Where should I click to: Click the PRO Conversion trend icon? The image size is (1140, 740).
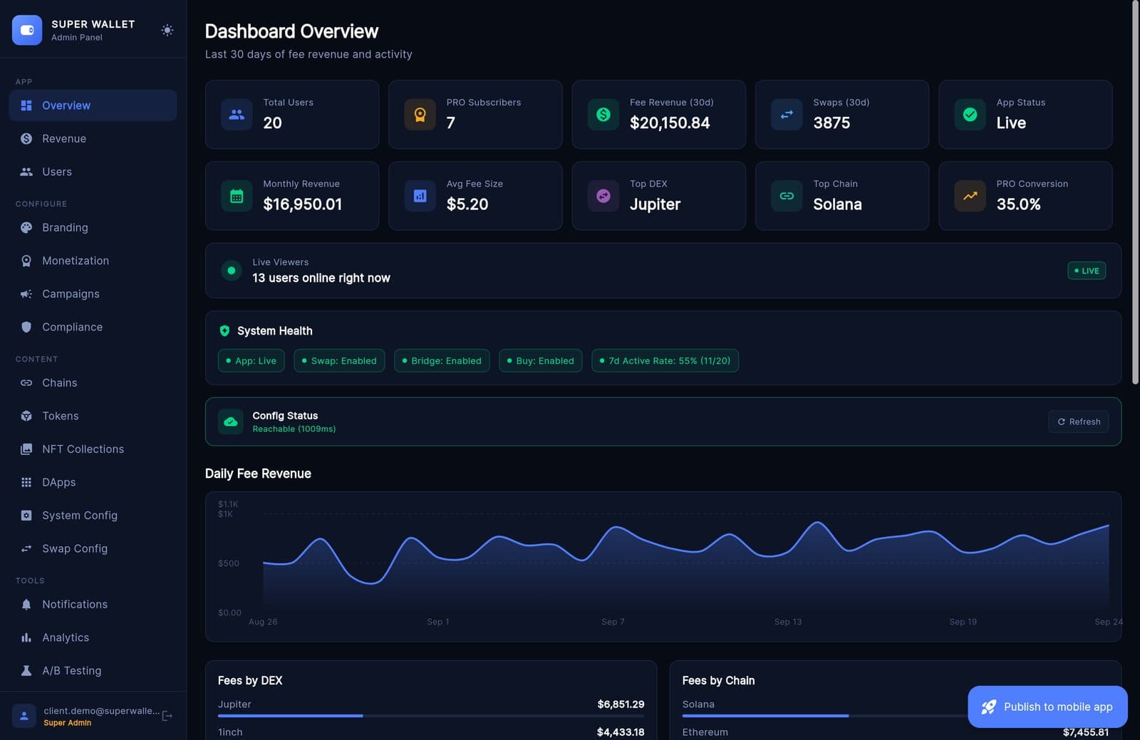pos(970,196)
